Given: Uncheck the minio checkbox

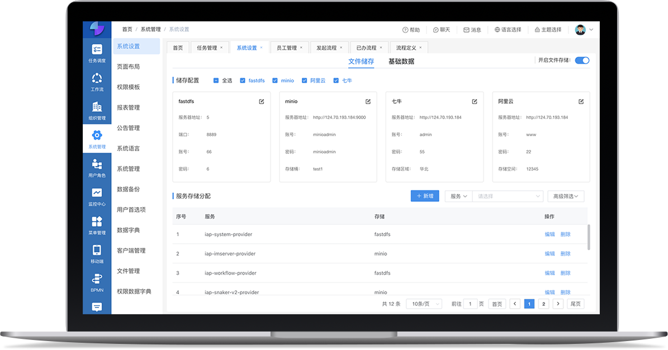Looking at the screenshot, I should point(275,80).
